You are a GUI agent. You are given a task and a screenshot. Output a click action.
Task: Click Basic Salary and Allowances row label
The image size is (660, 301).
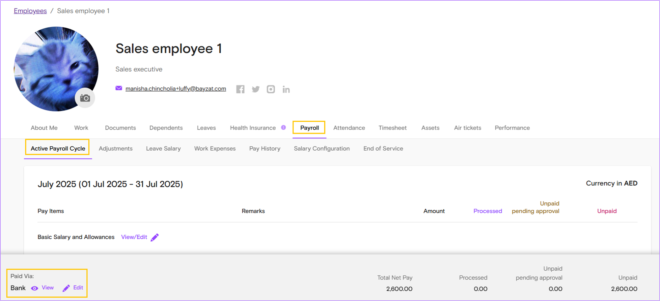pyautogui.click(x=76, y=237)
